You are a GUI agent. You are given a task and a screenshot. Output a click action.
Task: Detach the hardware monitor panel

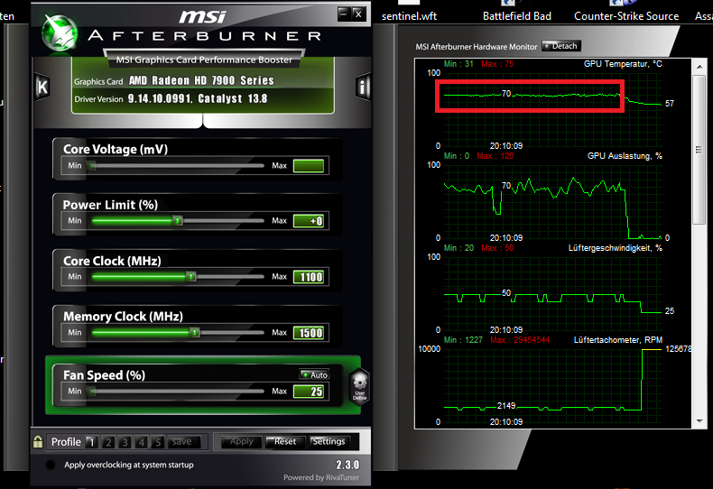(561, 46)
